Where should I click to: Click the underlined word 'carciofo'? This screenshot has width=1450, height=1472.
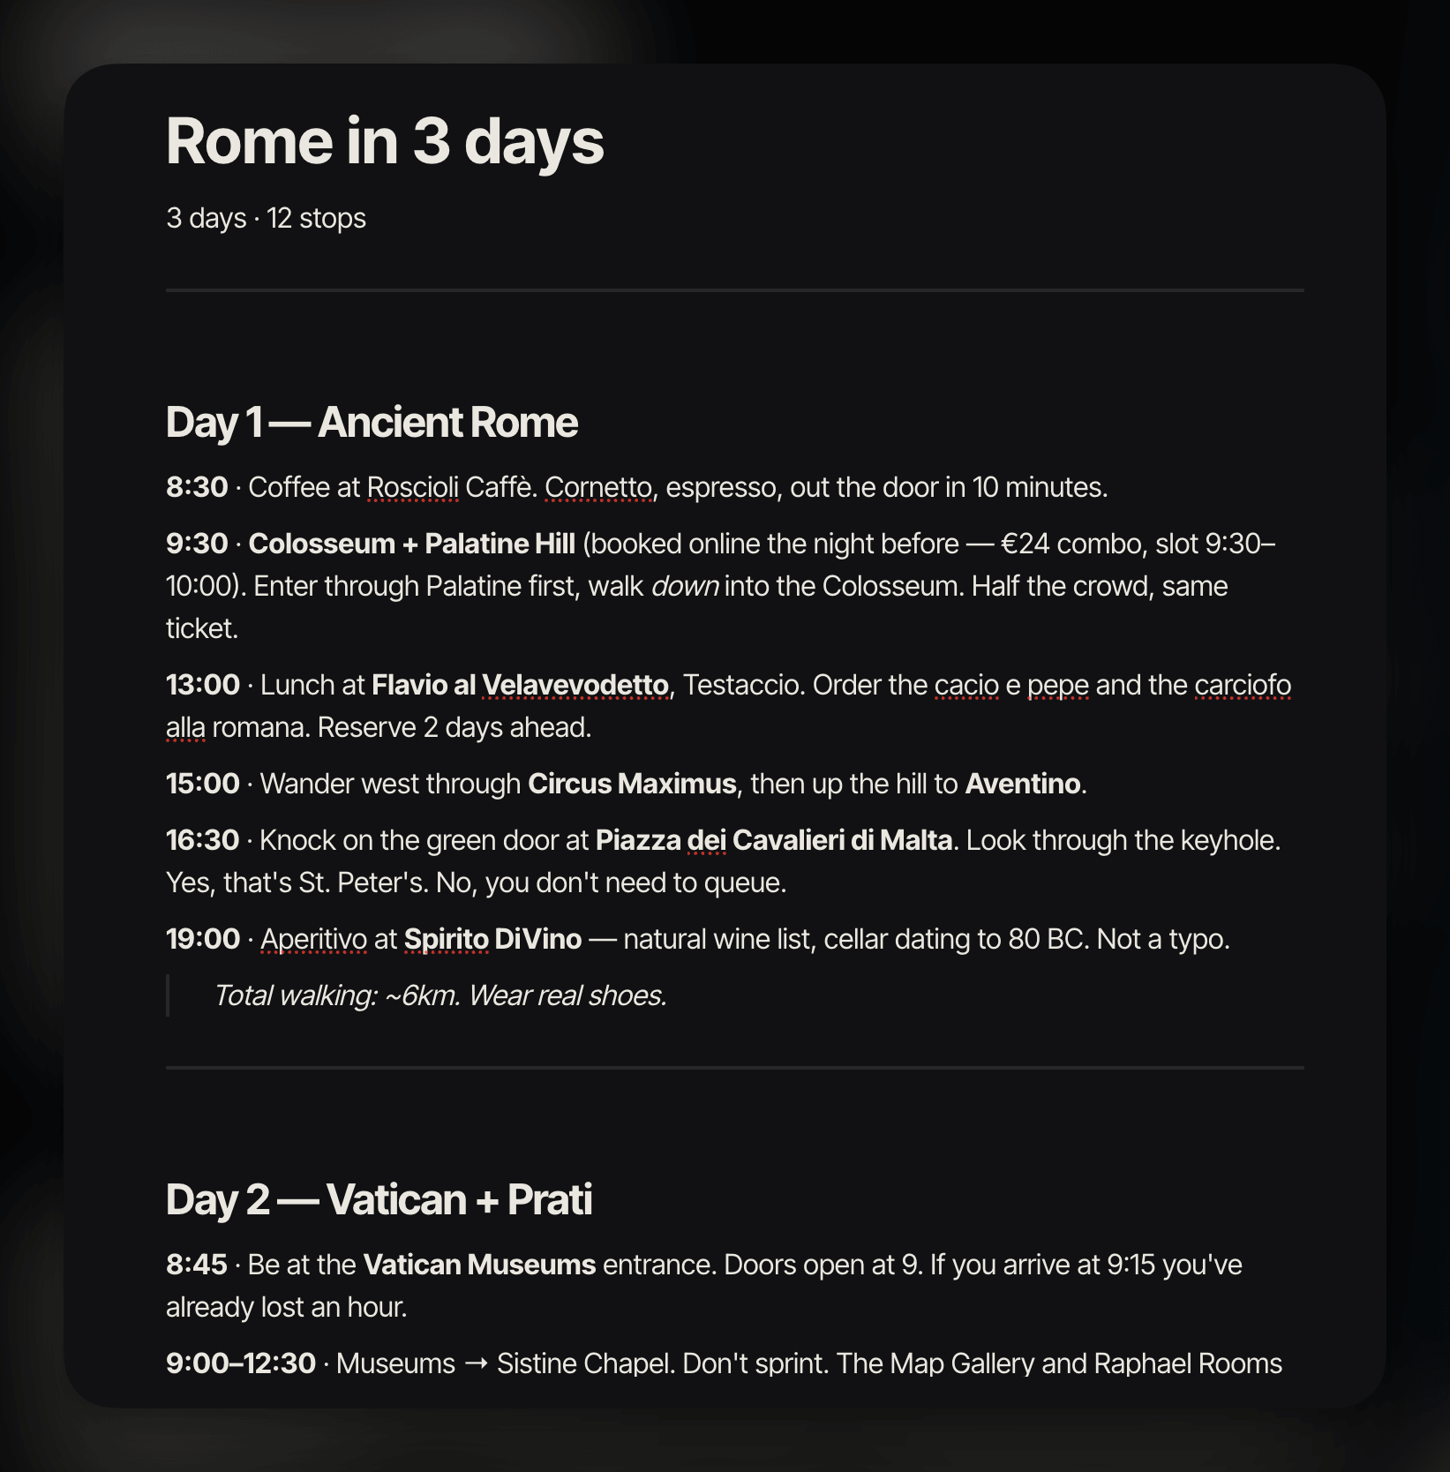1243,685
